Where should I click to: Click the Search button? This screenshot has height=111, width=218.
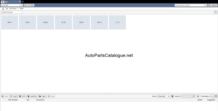tap(213, 5)
